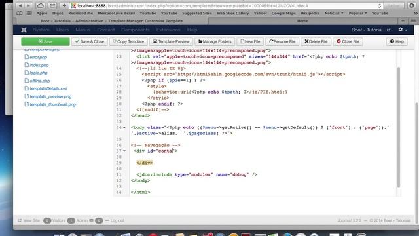This screenshot has height=236, width=419.
Task: Open the YouTube bookmark after MercadoLivre Brasil
Action: [148, 13]
